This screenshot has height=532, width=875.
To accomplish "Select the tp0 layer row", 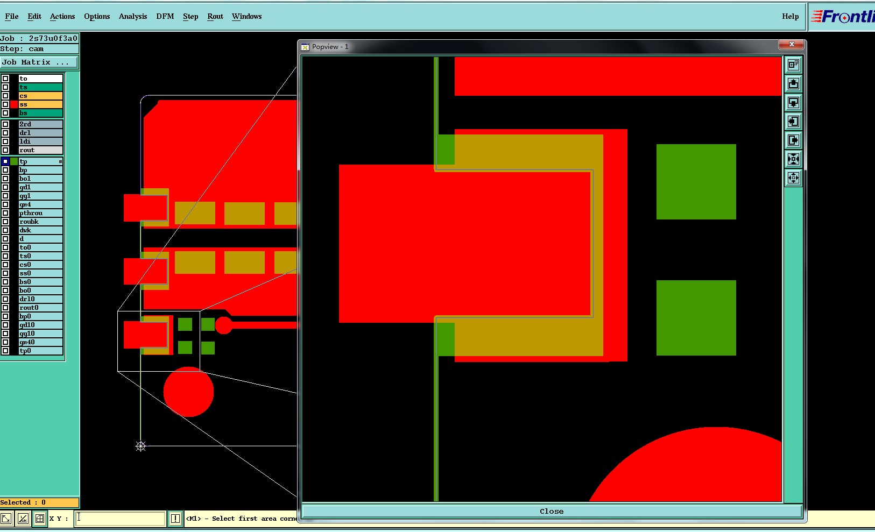I will click(41, 351).
